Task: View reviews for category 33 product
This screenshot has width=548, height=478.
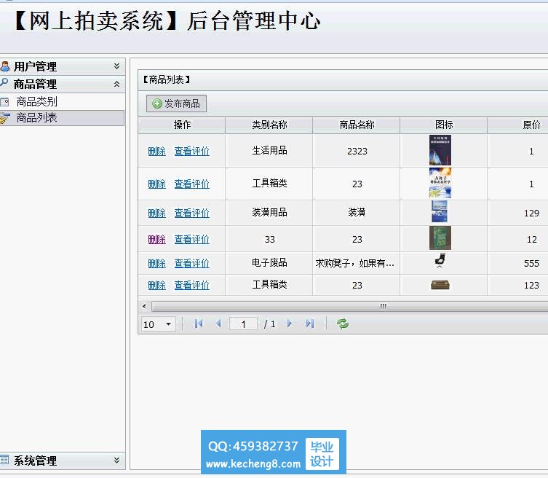Action: (x=192, y=239)
